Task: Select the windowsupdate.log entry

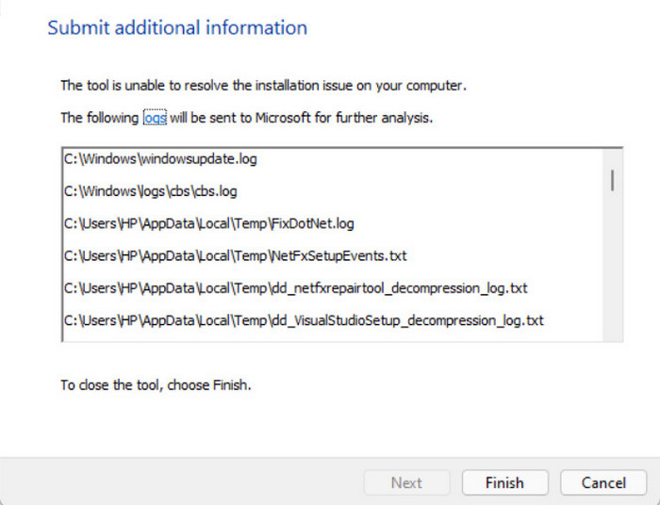Action: point(160,159)
